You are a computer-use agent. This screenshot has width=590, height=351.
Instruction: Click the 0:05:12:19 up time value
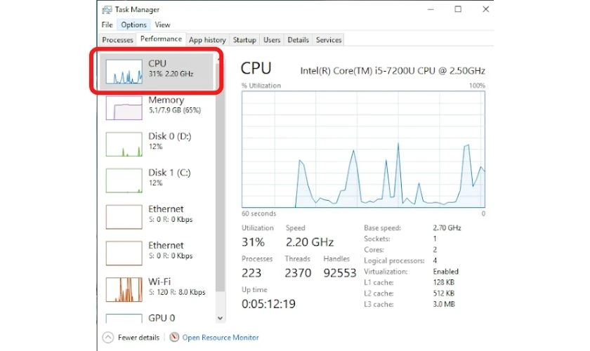coord(268,303)
